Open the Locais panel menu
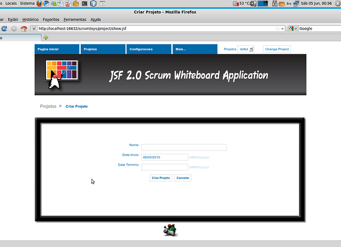 [11, 3]
